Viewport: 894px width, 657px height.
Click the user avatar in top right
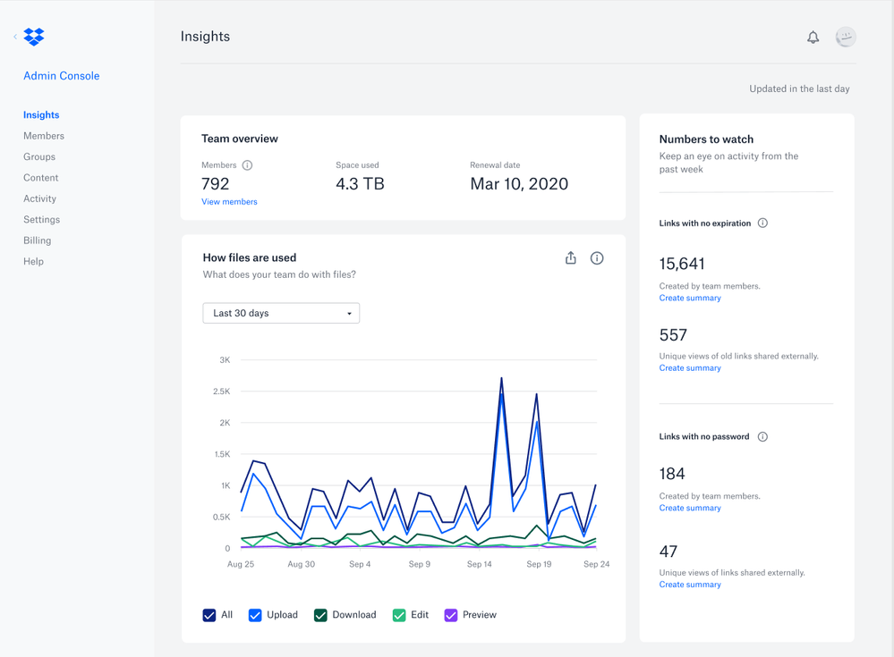(x=845, y=38)
